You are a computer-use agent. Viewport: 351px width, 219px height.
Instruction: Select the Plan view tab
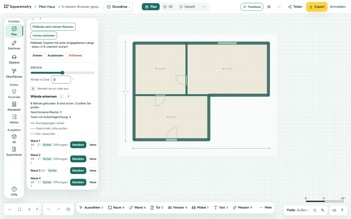pos(151,7)
